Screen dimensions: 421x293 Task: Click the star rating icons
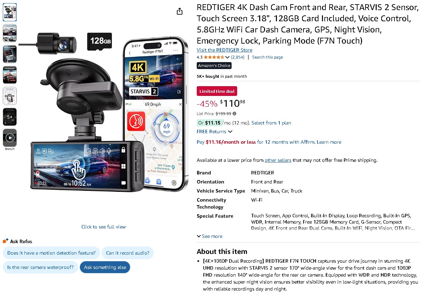tap(214, 57)
